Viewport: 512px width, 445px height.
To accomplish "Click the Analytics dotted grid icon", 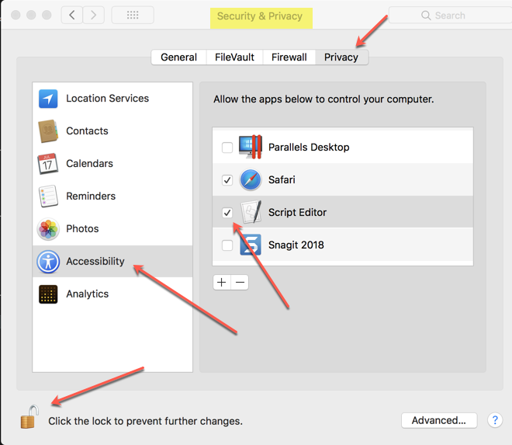I will pyautogui.click(x=48, y=294).
